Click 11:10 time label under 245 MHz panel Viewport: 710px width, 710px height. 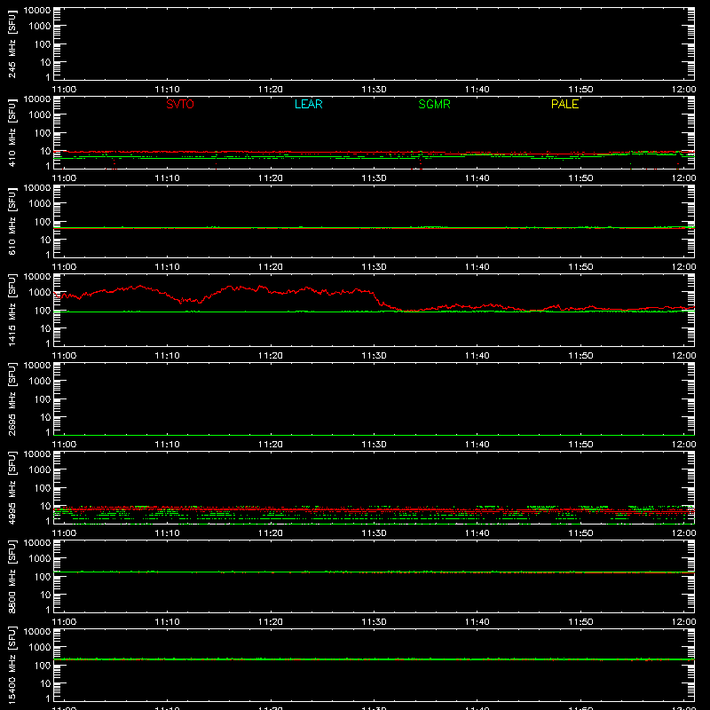[167, 90]
